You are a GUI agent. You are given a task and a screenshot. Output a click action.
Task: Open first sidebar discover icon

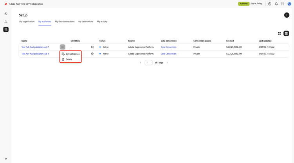tap(6, 14)
